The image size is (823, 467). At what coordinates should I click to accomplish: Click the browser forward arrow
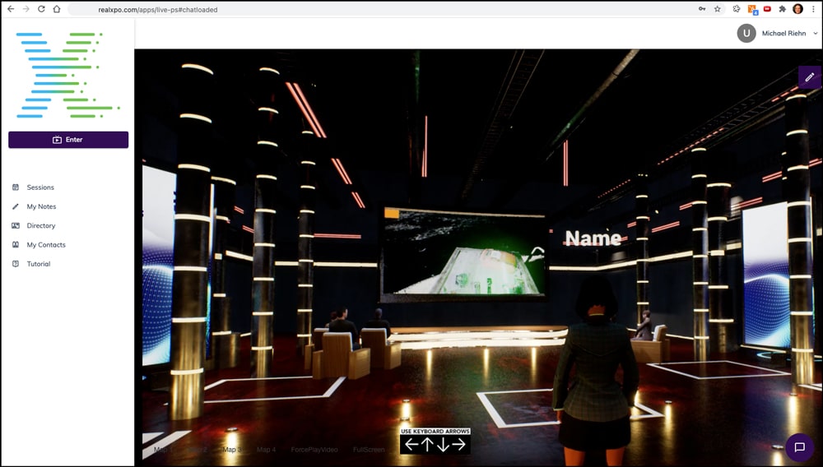point(26,9)
